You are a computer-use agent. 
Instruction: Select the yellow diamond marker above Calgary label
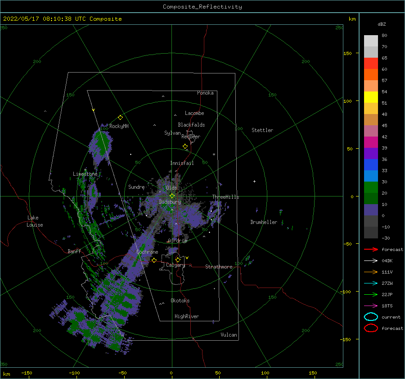(178, 260)
